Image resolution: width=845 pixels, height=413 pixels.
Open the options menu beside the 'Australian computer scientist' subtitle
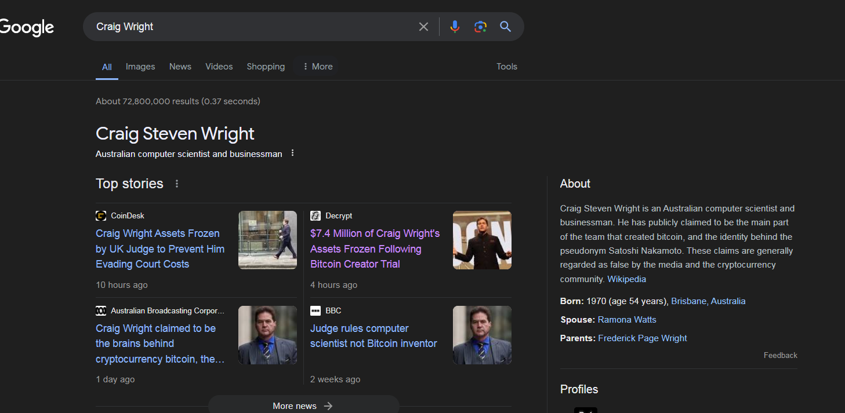coord(292,153)
